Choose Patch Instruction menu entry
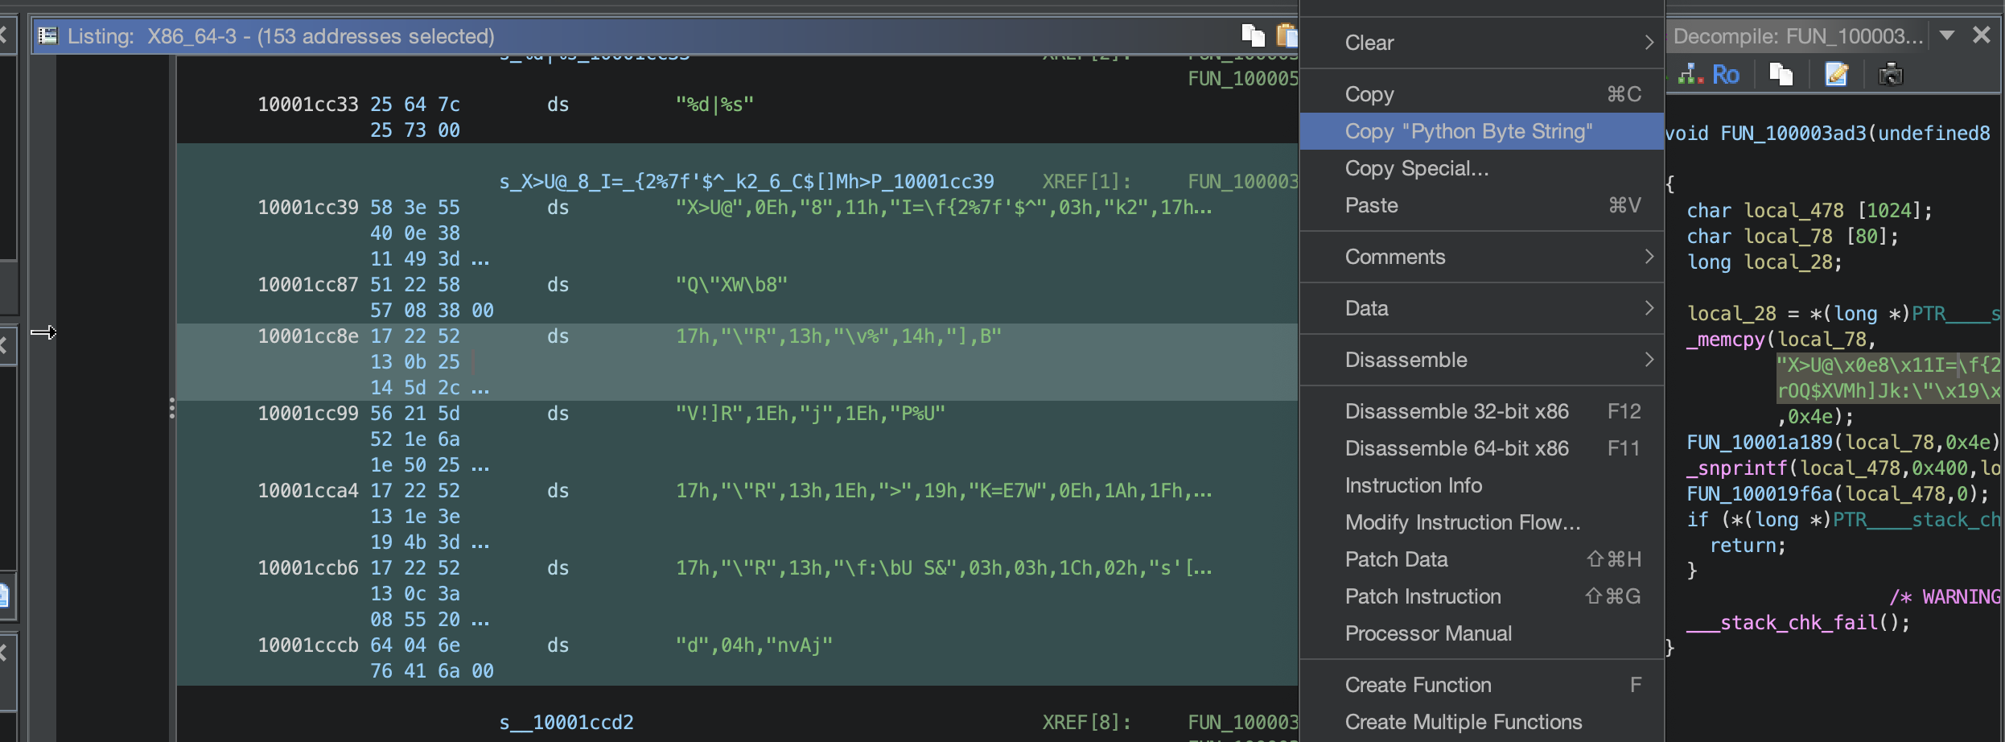Viewport: 2005px width, 742px height. pos(1482,596)
